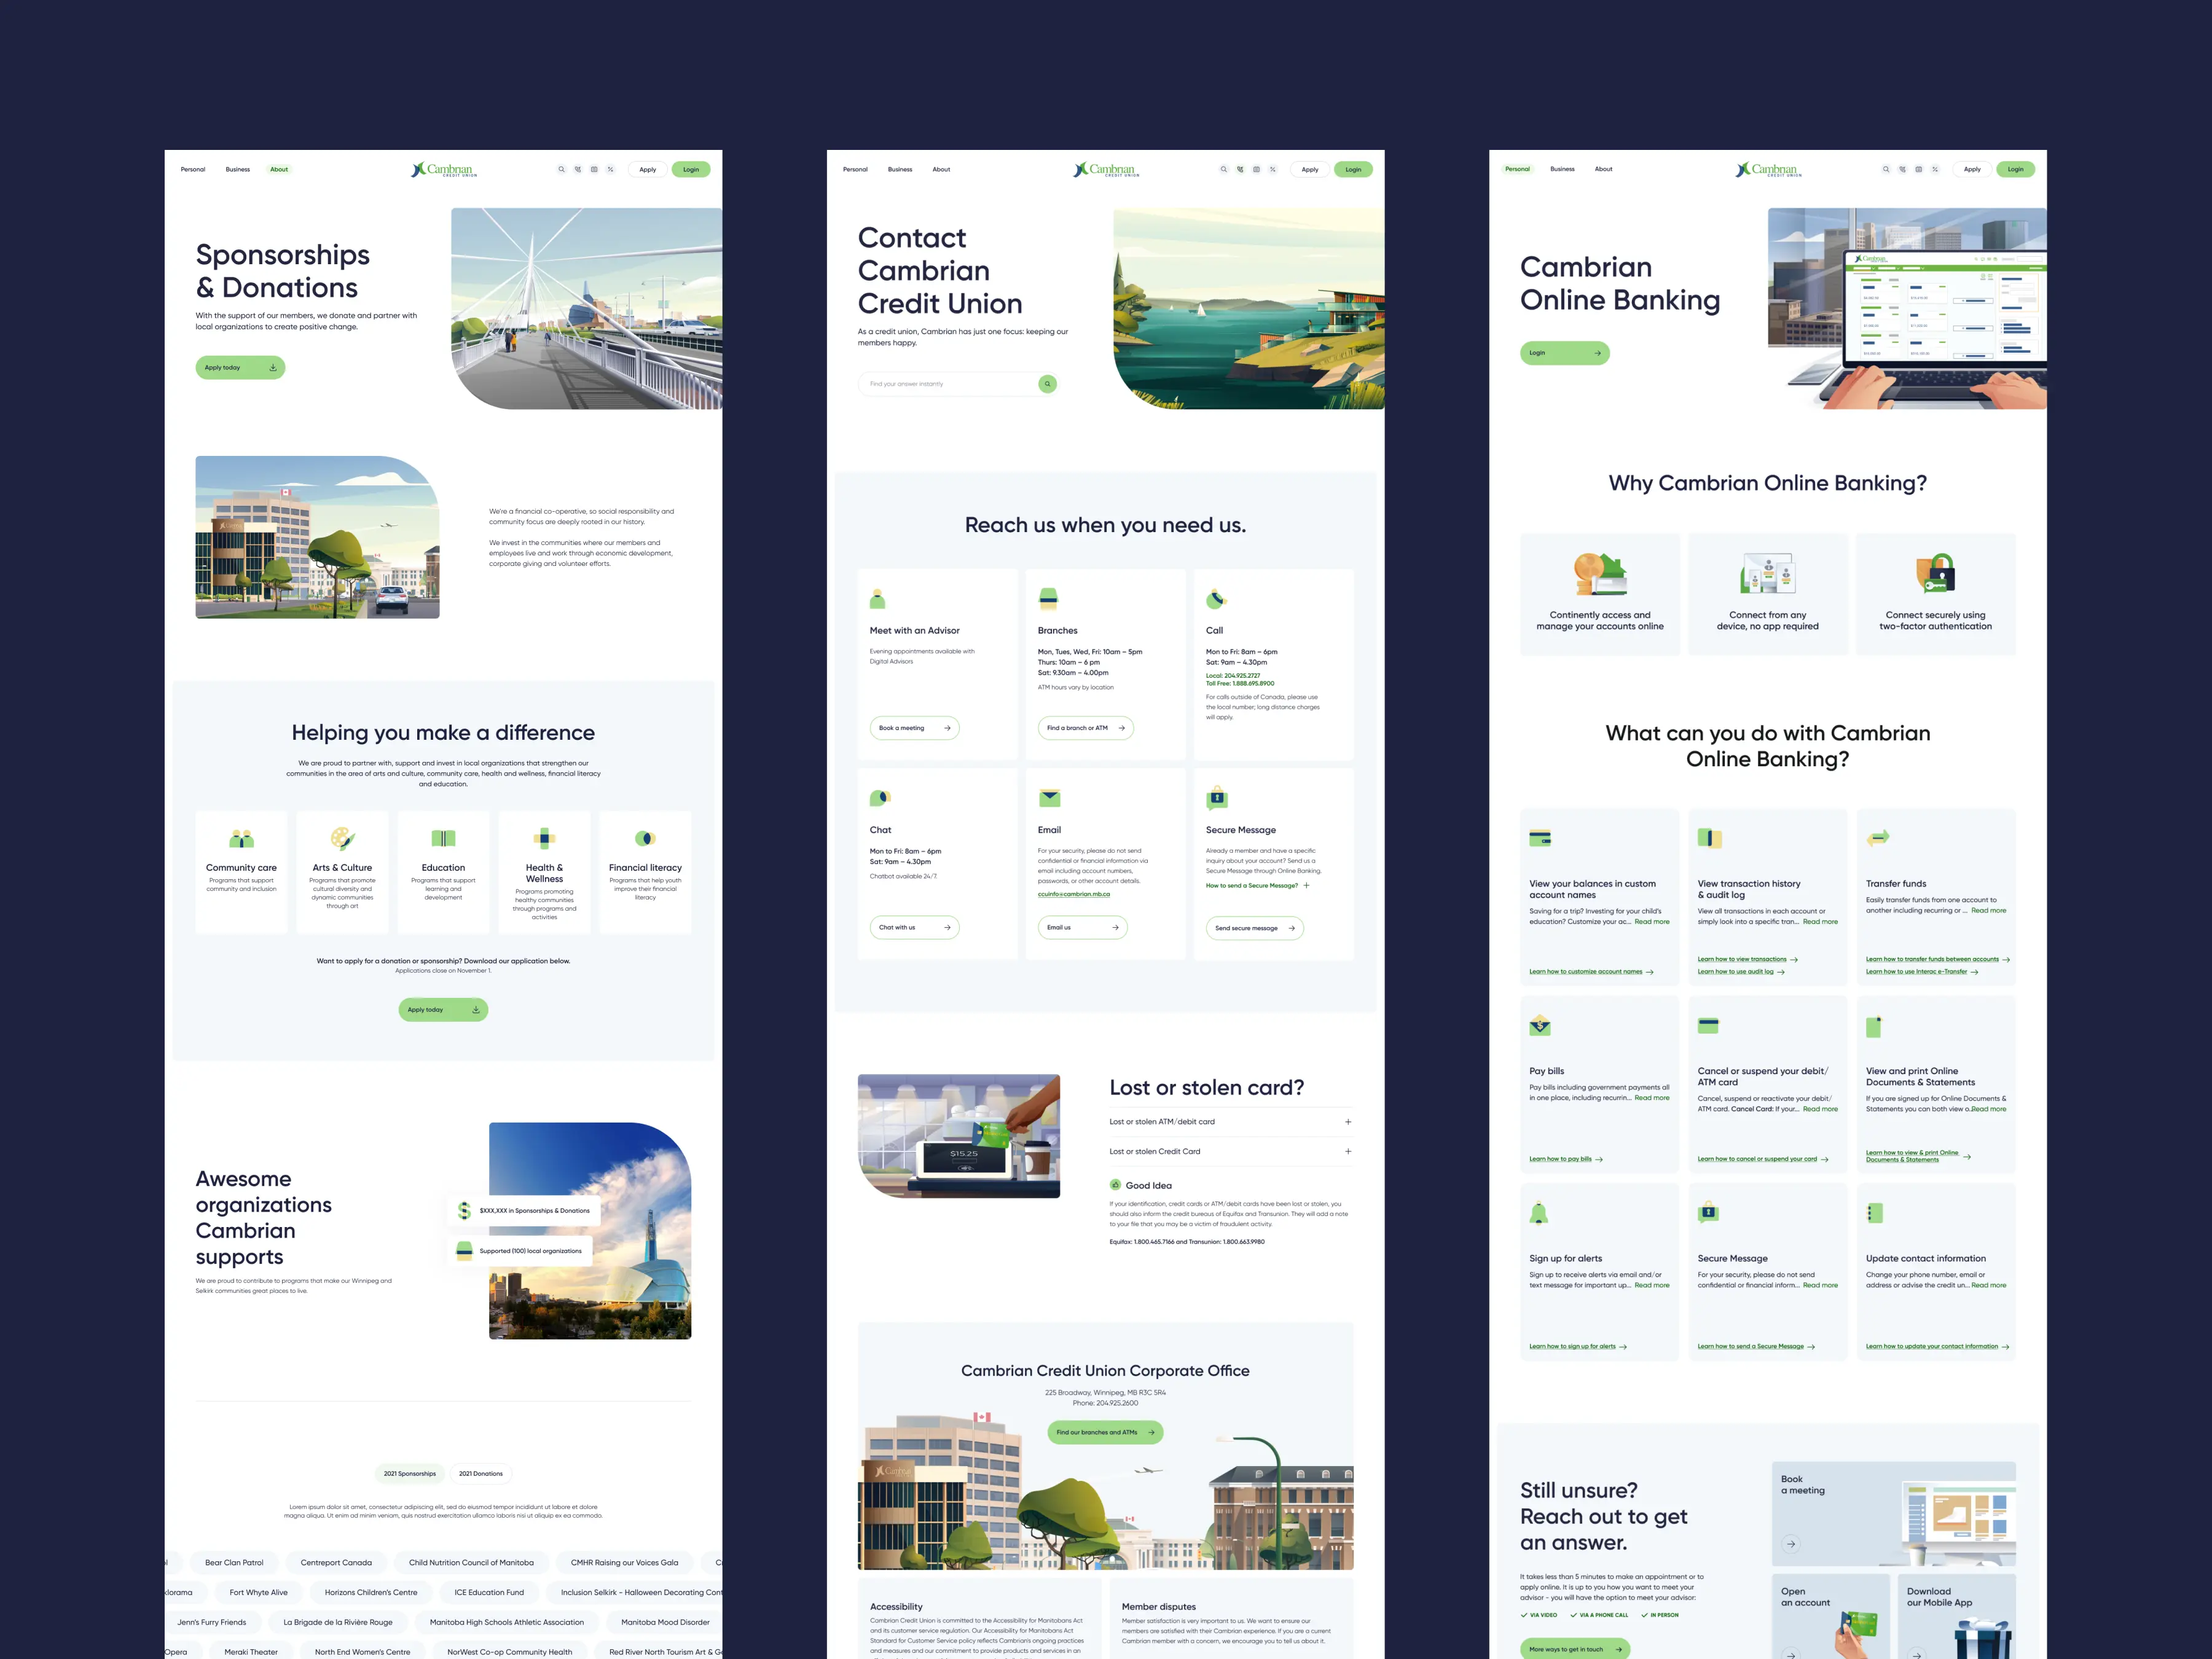This screenshot has width=2212, height=1659.
Task: Click the phone icon in Contact page header
Action: click(1240, 169)
